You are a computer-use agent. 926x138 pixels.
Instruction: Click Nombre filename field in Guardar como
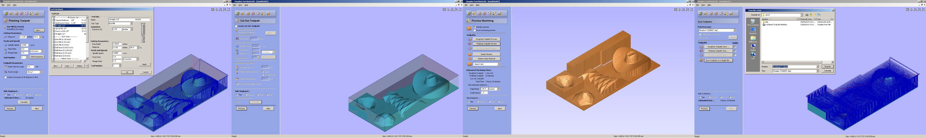click(x=795, y=67)
